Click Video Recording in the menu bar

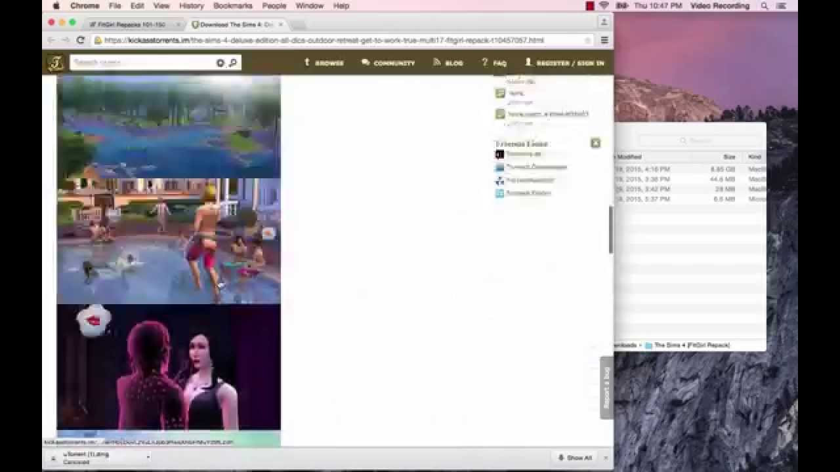(x=720, y=6)
